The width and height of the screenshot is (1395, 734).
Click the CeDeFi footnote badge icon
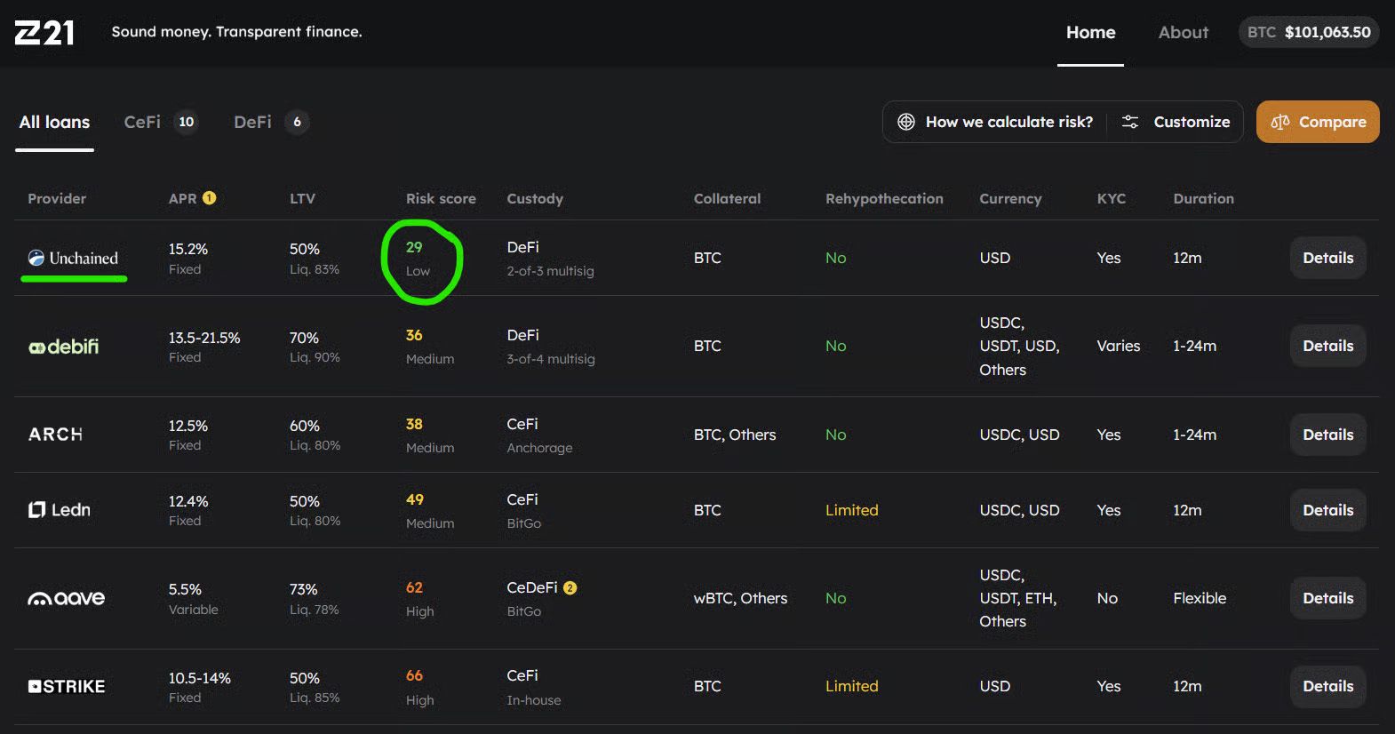pos(570,587)
